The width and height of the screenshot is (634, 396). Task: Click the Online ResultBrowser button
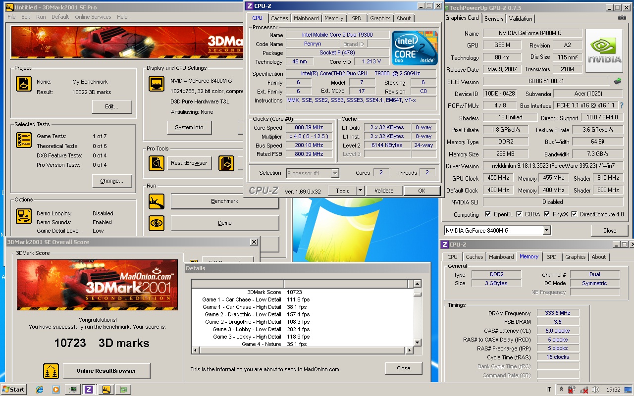point(106,371)
